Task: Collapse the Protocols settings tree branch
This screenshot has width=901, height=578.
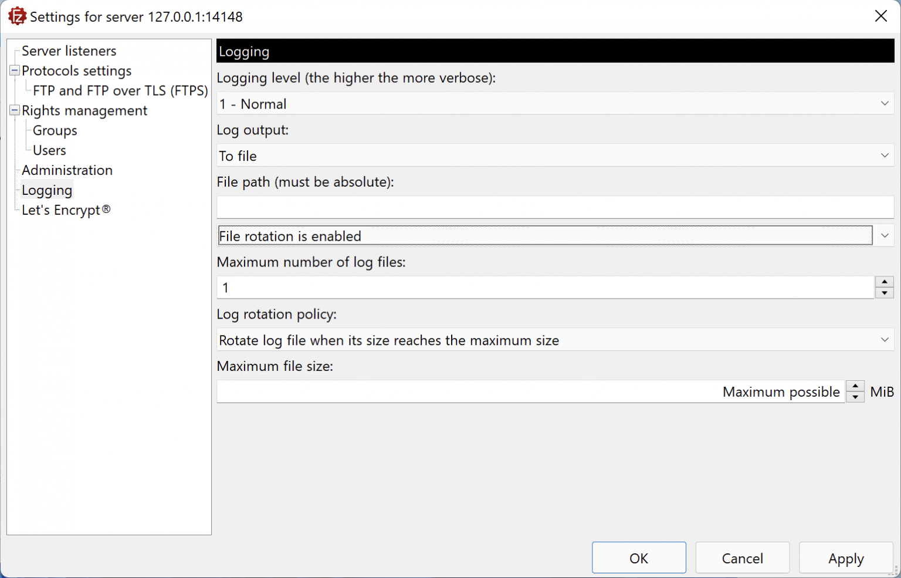Action: pos(13,70)
